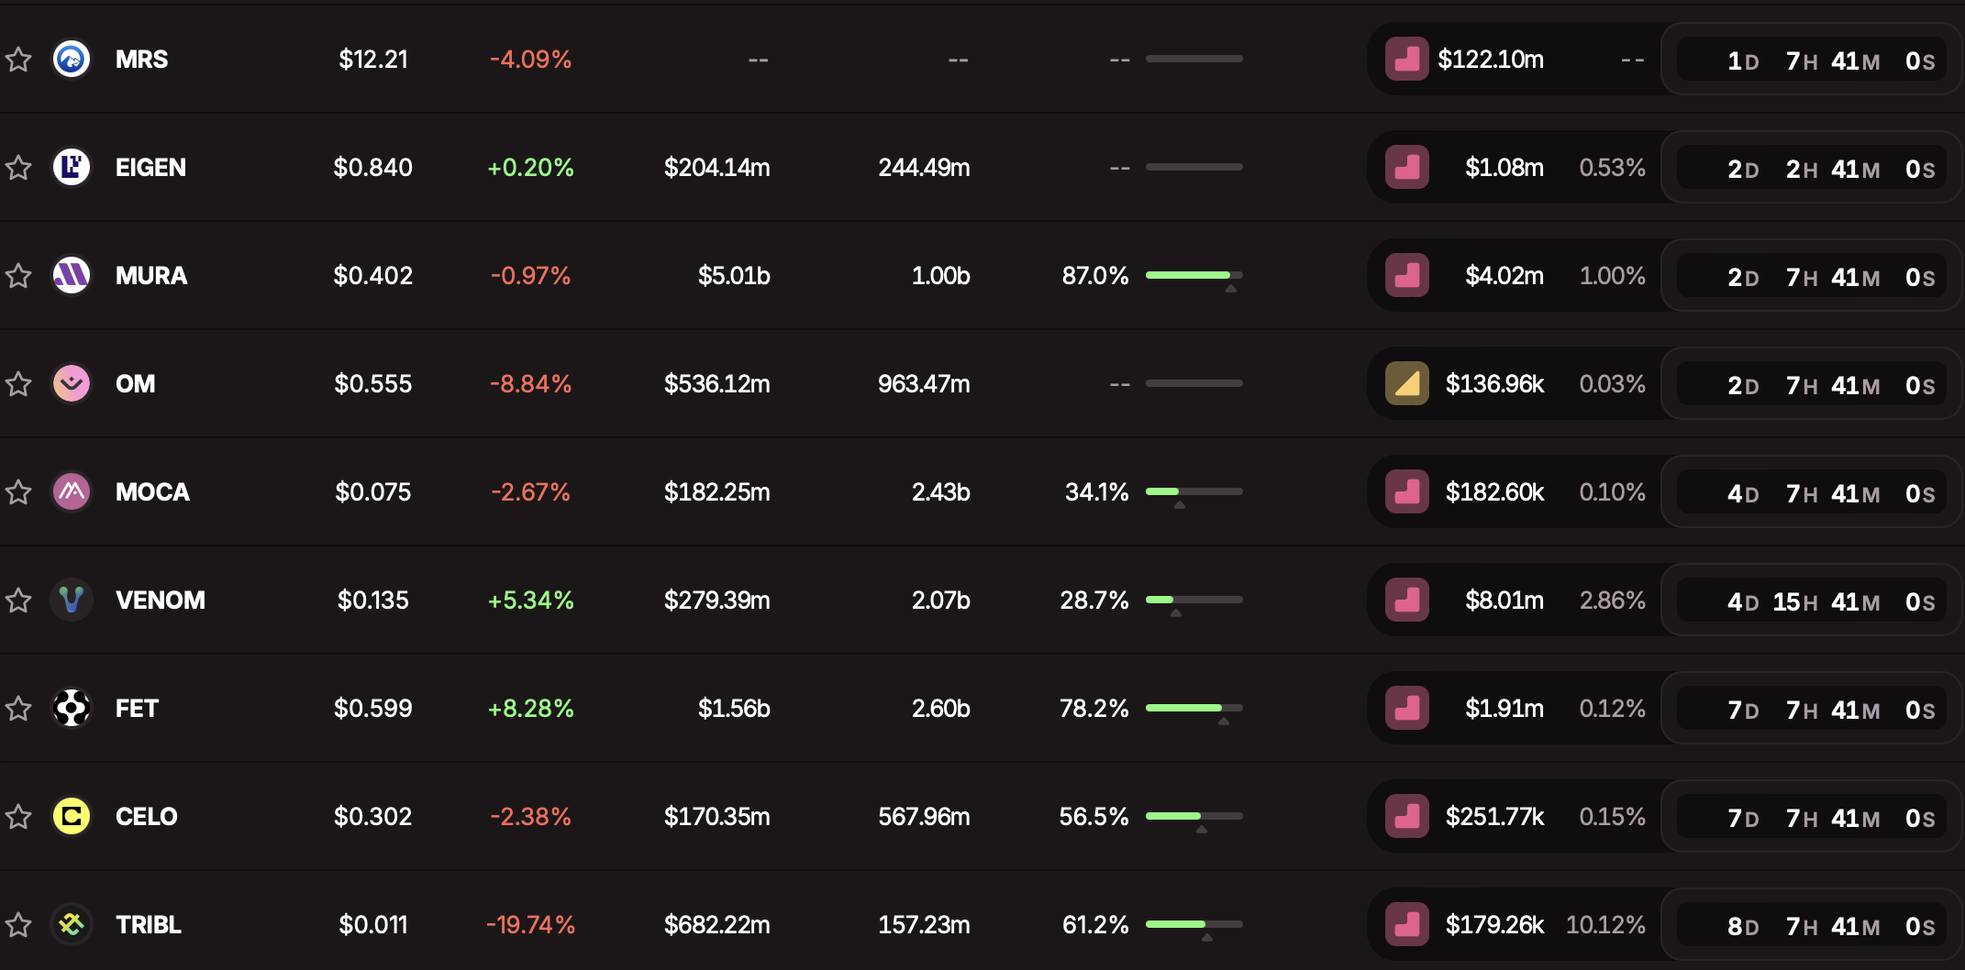The height and width of the screenshot is (970, 1965).
Task: Click the CELO price $0.302
Action: pyautogui.click(x=372, y=817)
